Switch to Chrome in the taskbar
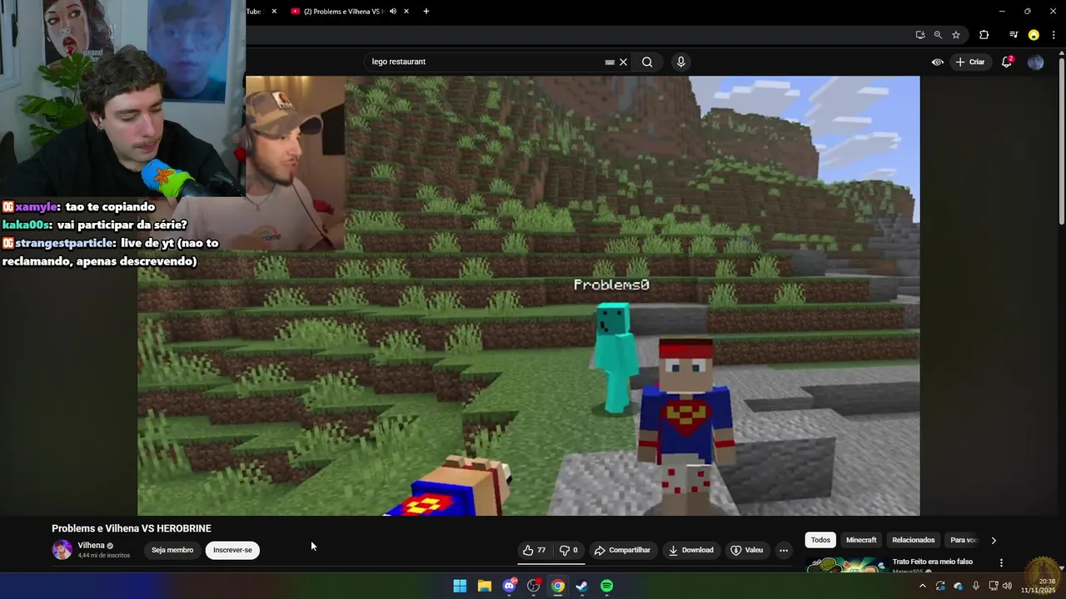The height and width of the screenshot is (599, 1066). pos(558,586)
